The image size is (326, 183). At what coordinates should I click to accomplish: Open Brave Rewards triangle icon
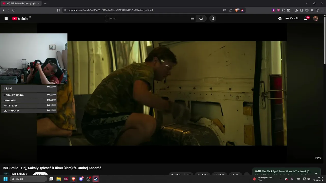click(242, 10)
